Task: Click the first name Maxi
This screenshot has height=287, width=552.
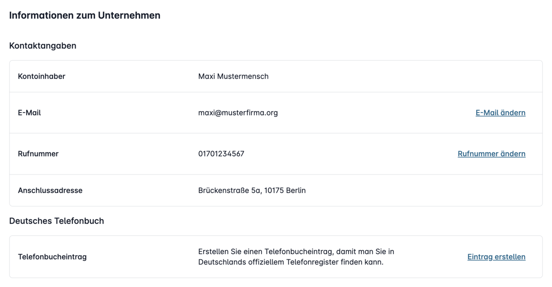Action: coord(207,76)
